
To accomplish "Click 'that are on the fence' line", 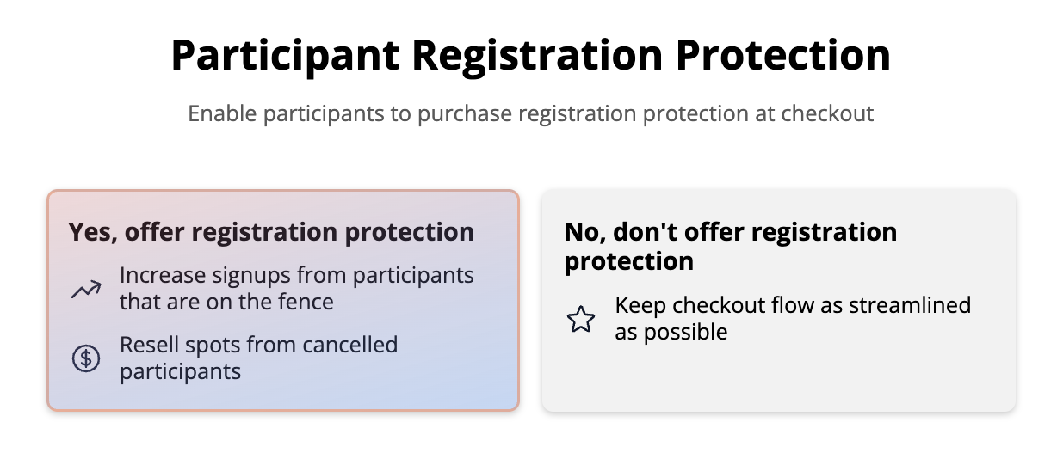I will pos(226,302).
